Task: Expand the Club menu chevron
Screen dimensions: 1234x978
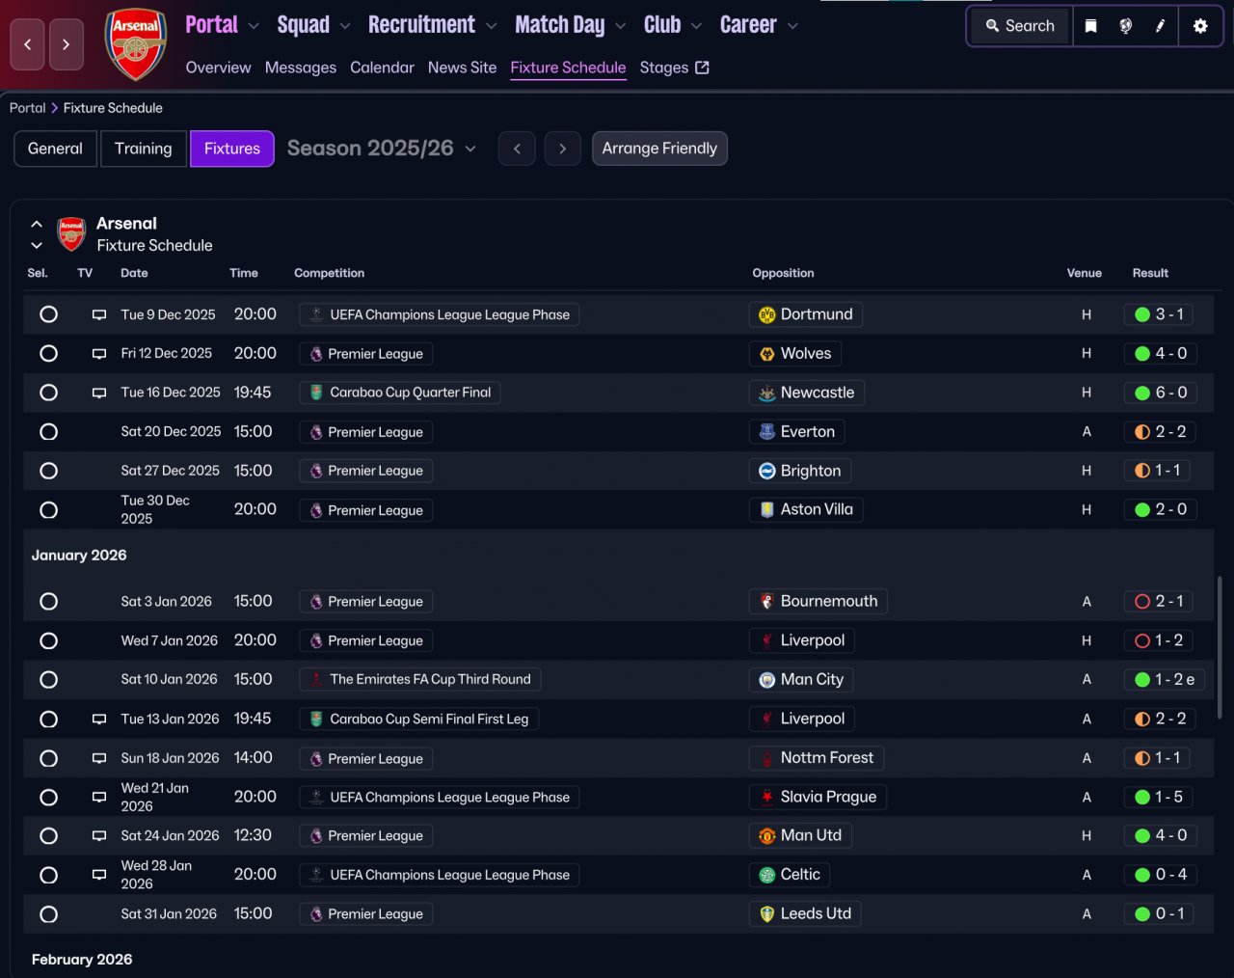Action: tap(697, 26)
